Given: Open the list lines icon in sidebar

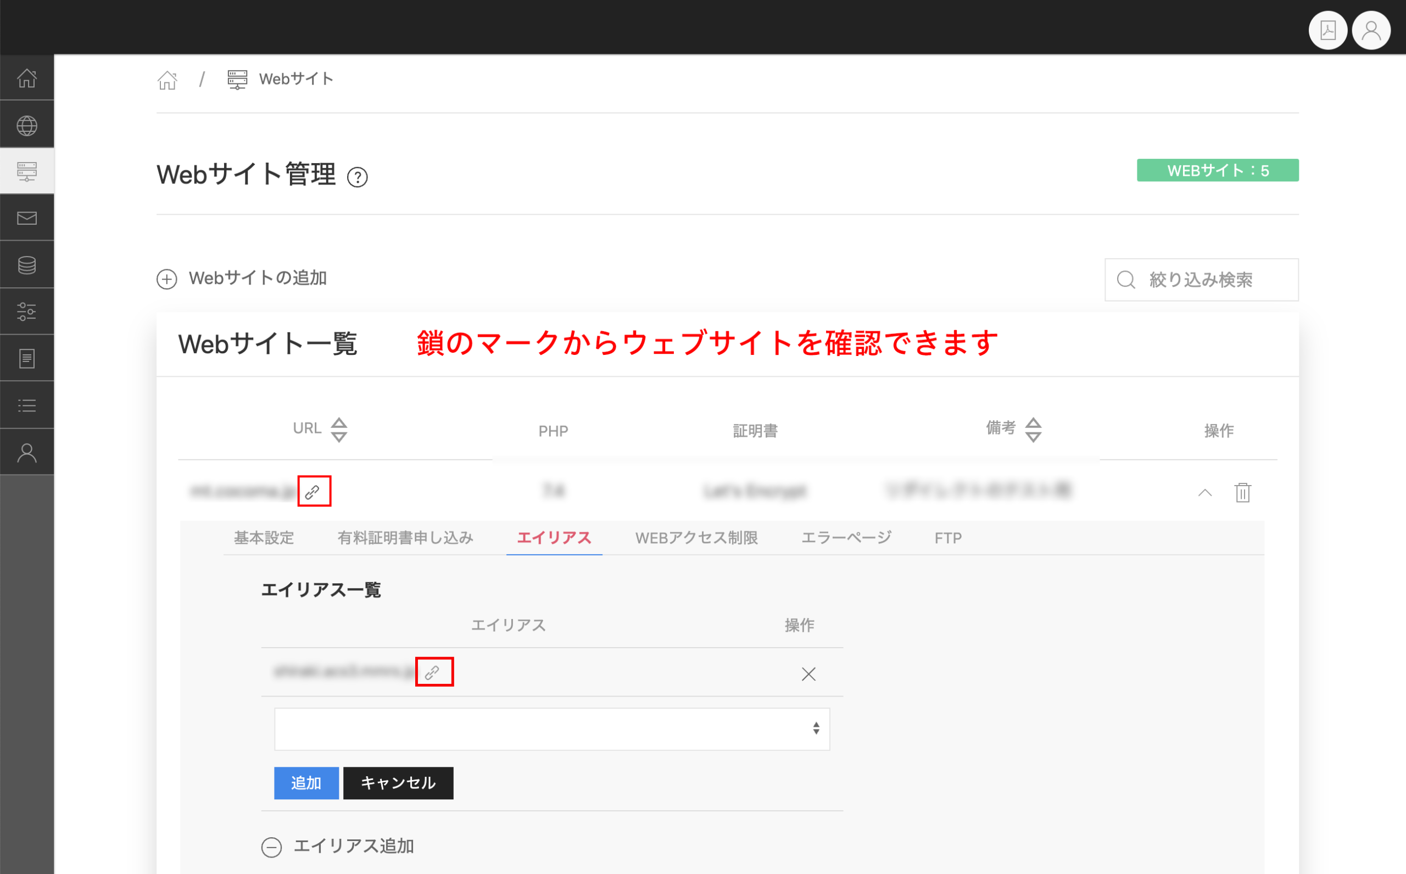Looking at the screenshot, I should coord(26,405).
